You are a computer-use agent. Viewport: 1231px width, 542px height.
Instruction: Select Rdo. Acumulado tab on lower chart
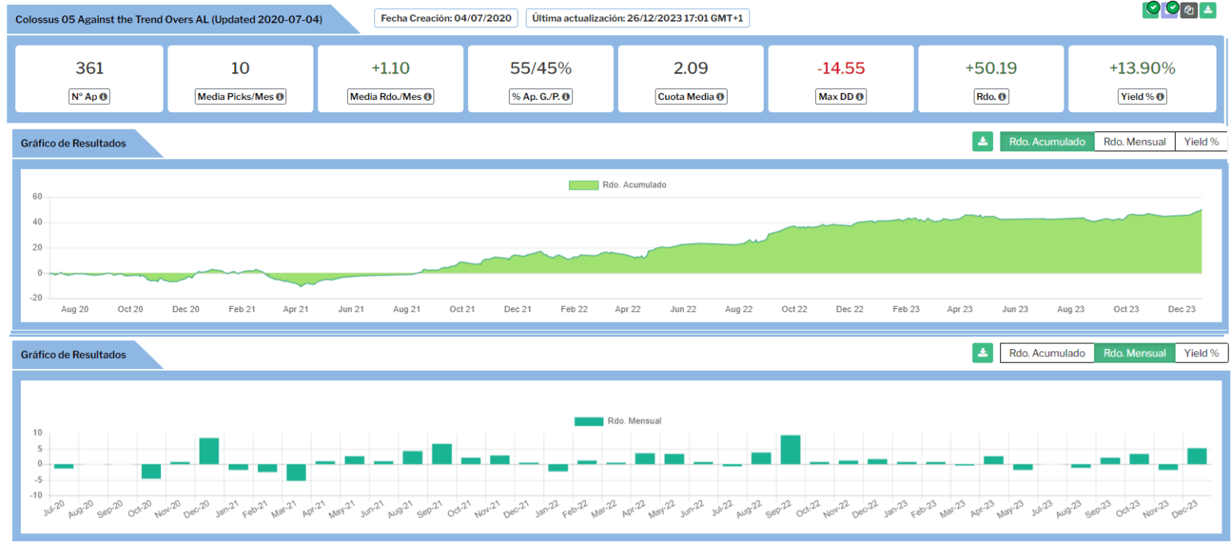pos(1047,353)
